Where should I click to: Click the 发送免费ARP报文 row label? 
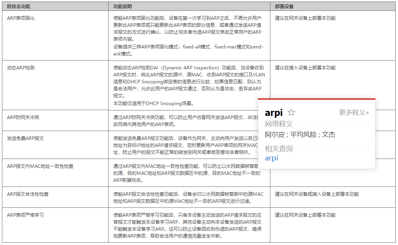click(26, 138)
